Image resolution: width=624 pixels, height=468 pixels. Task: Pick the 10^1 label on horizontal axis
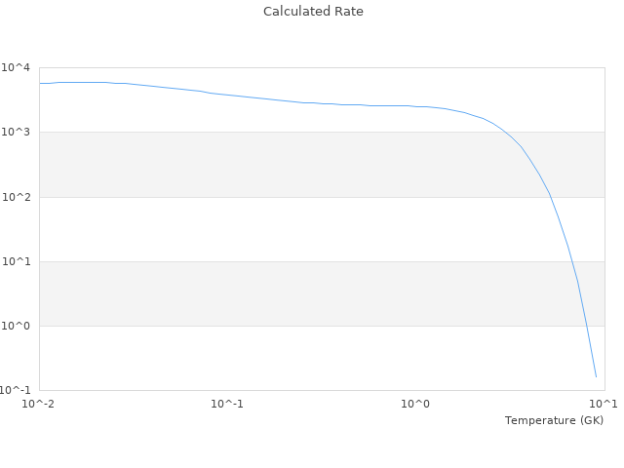tap(604, 404)
